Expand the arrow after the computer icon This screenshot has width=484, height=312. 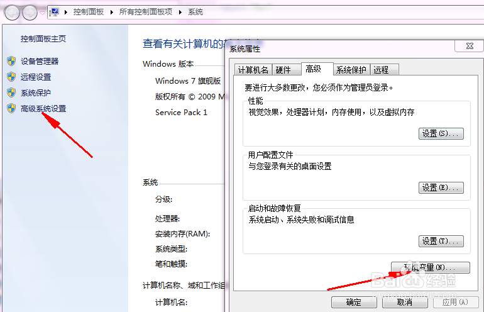point(66,13)
